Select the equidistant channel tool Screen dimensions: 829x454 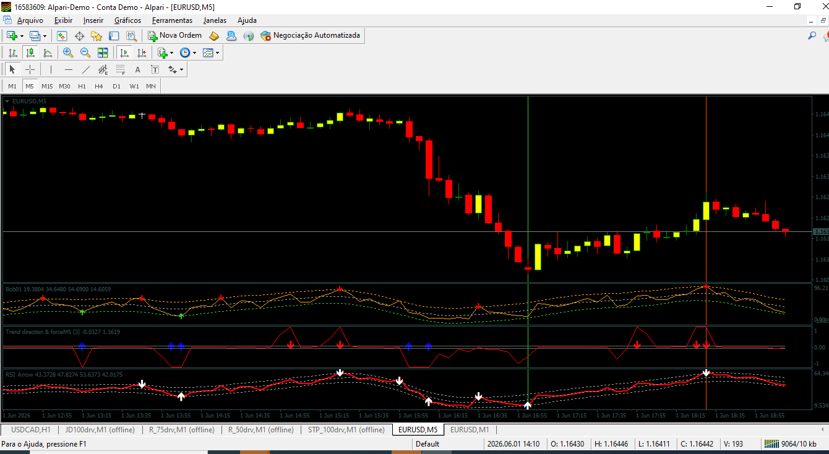103,69
